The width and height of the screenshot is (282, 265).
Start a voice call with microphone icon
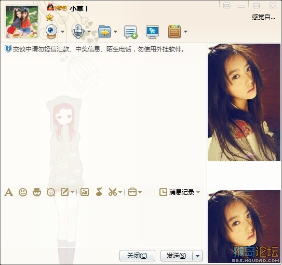[x=78, y=32]
